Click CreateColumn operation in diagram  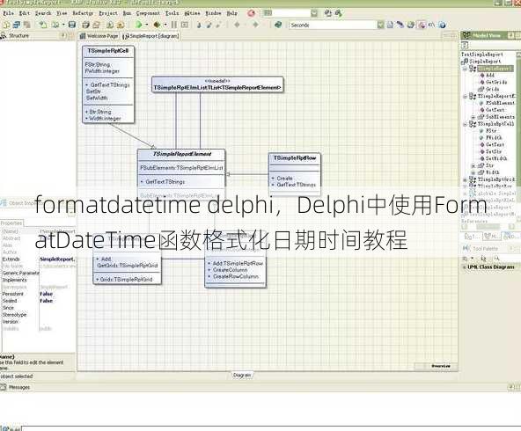pos(230,270)
